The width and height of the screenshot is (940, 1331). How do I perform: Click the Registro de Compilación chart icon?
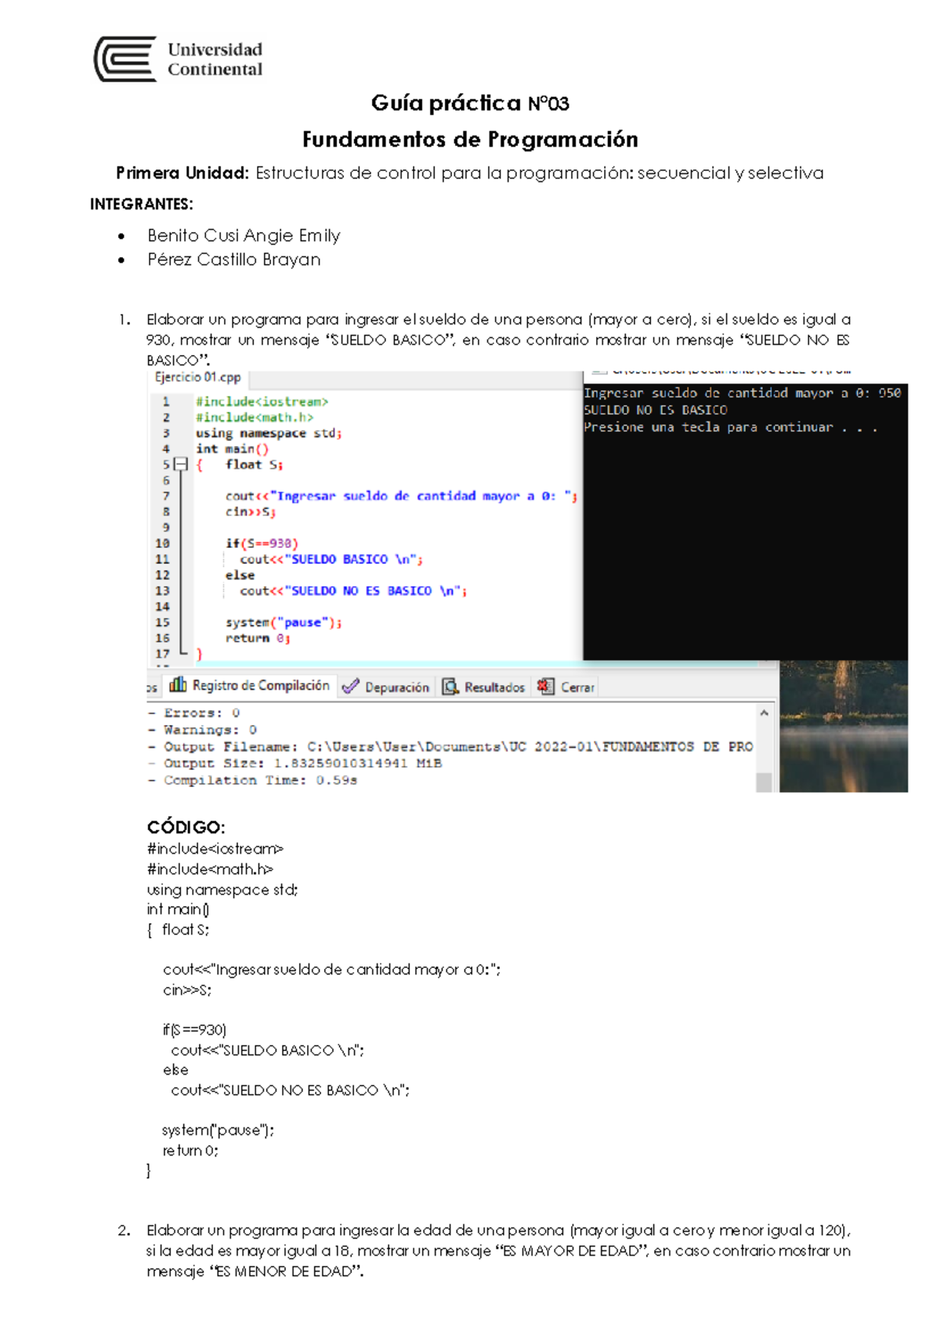pyautogui.click(x=178, y=685)
